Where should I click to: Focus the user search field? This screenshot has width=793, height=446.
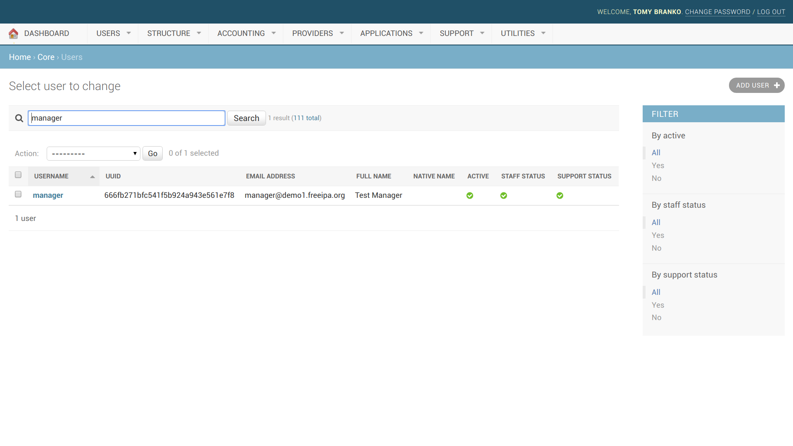click(x=126, y=118)
